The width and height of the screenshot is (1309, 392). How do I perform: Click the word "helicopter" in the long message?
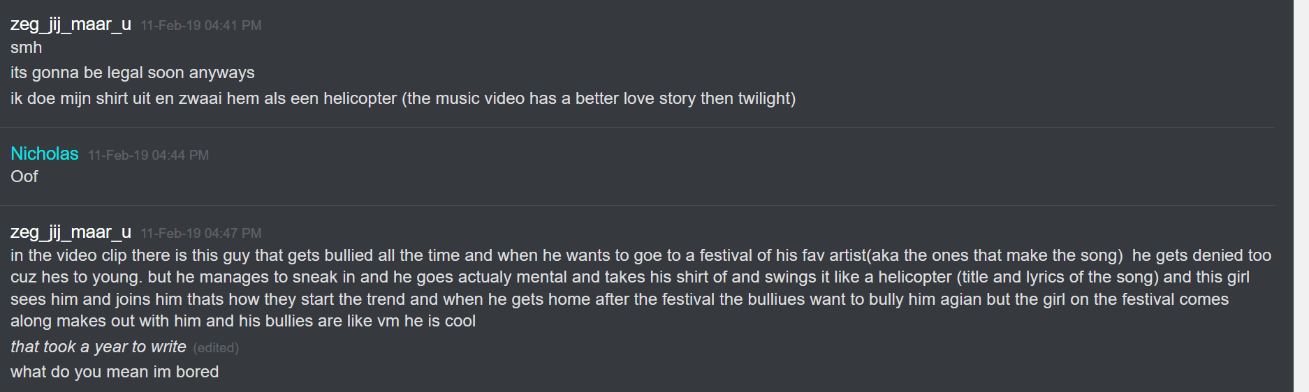[x=914, y=277]
